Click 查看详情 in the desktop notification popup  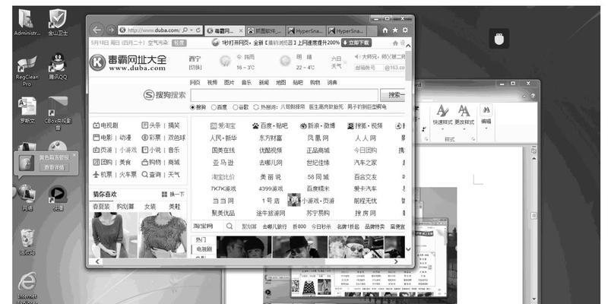click(54, 167)
